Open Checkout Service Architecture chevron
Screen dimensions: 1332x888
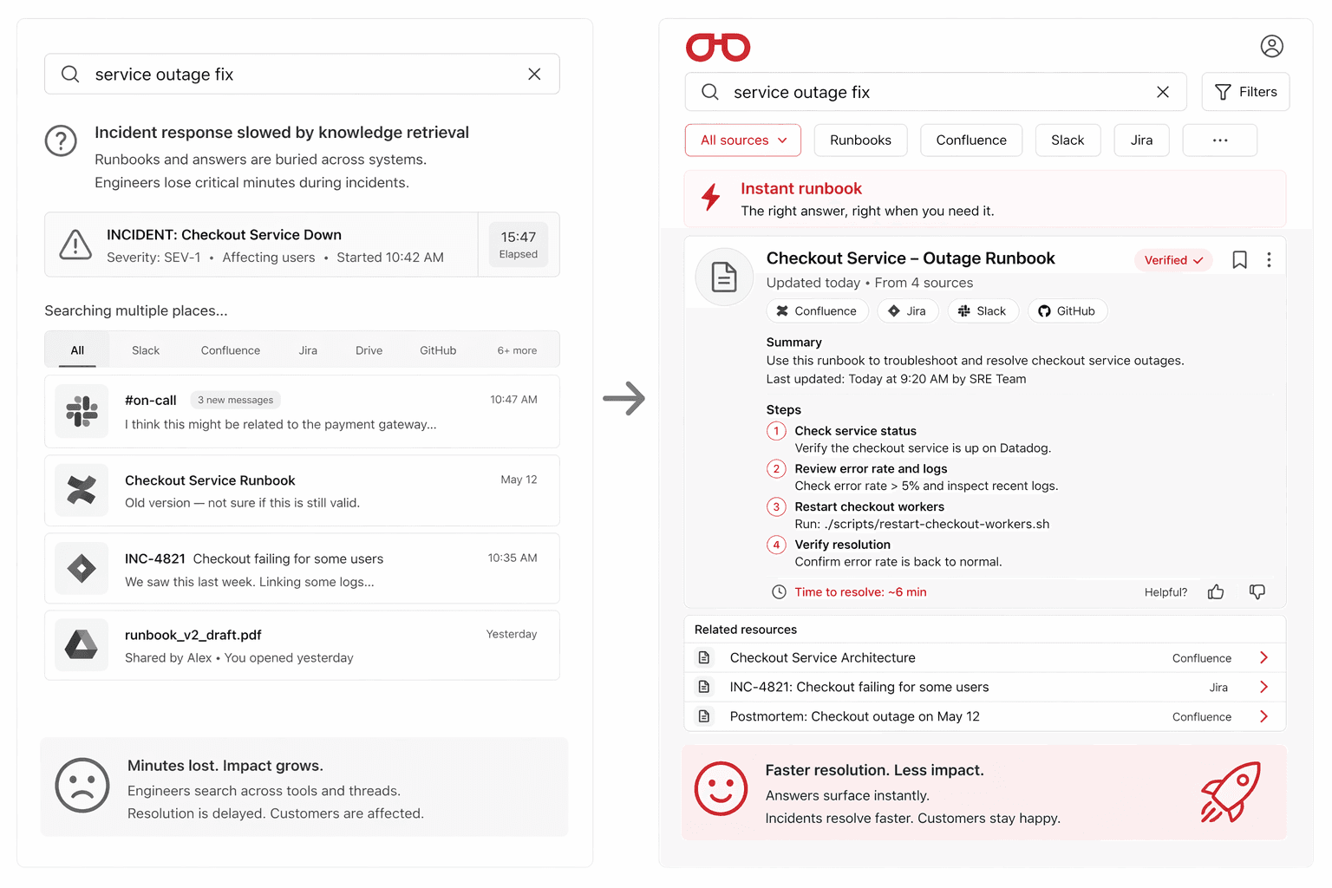coord(1263,658)
